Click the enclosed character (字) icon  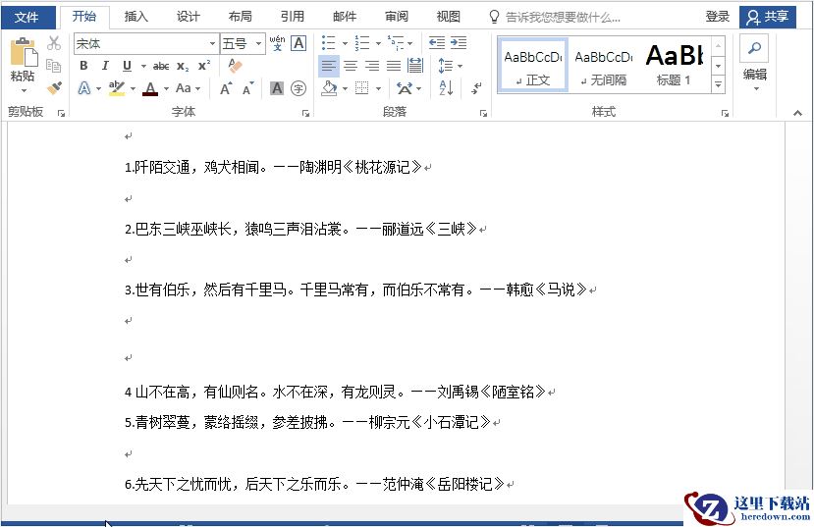298,88
